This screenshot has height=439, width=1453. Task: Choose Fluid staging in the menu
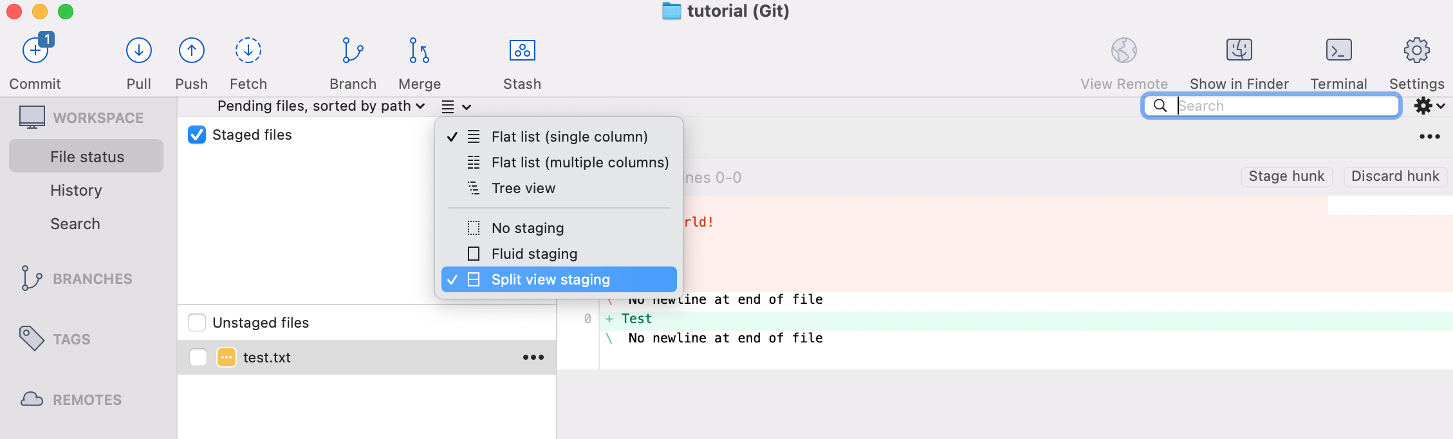534,254
